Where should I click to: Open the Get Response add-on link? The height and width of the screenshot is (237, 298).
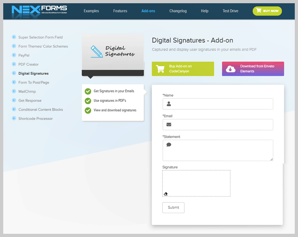pyautogui.click(x=30, y=101)
